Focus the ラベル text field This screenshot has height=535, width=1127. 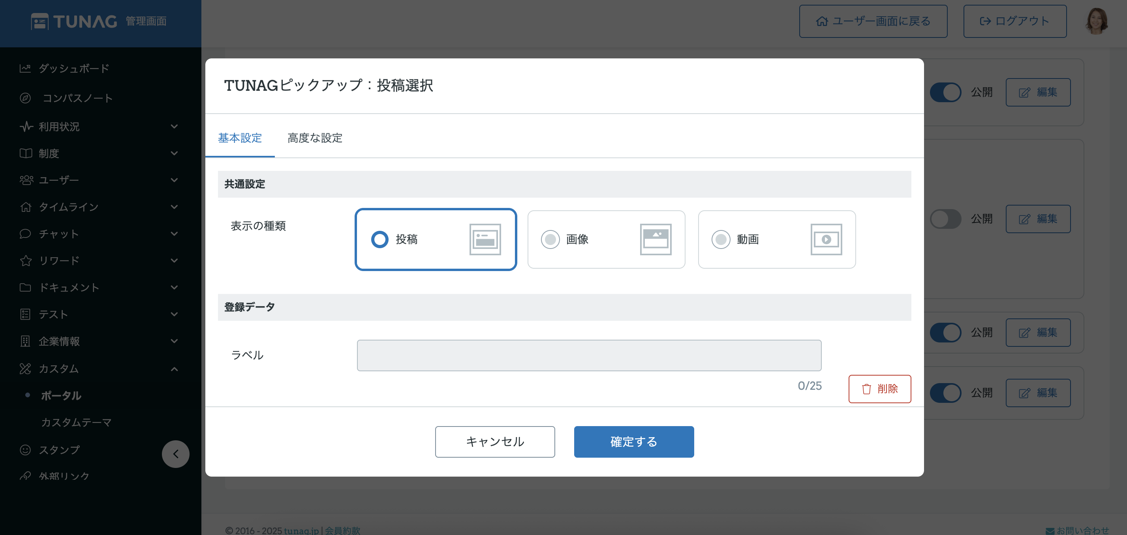pyautogui.click(x=589, y=355)
